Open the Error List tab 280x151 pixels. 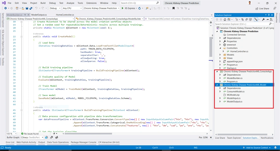[x=10, y=142]
